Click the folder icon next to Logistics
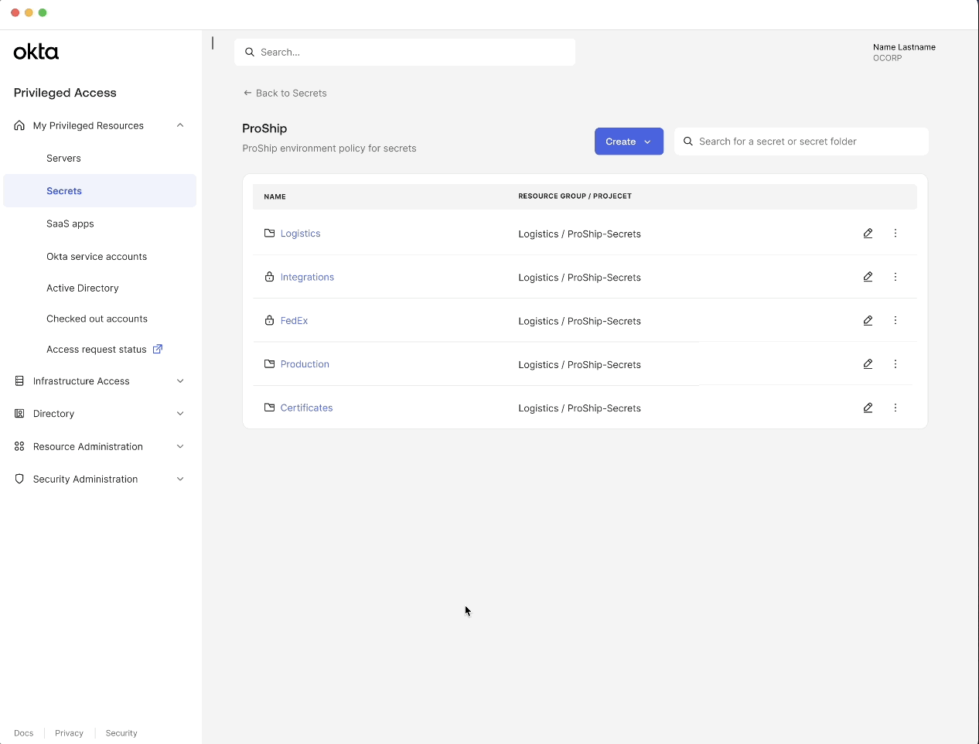The image size is (979, 744). pos(269,233)
